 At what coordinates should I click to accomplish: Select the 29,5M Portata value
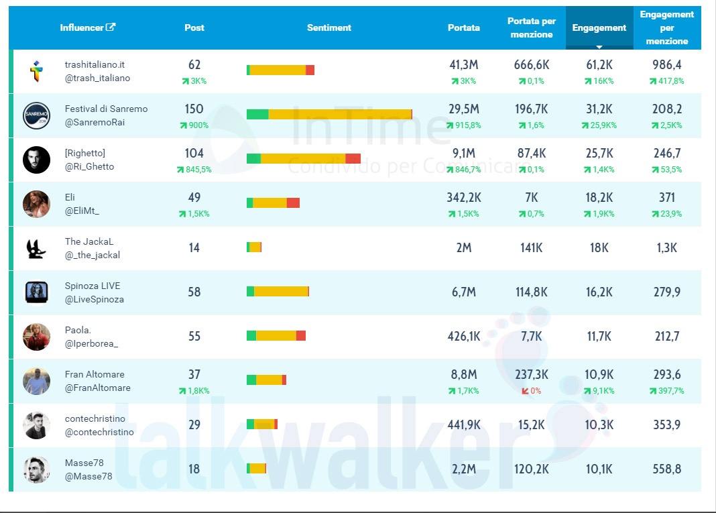tap(463, 109)
